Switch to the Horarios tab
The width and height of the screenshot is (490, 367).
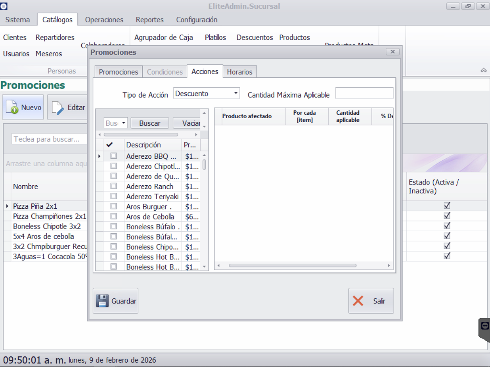point(239,72)
